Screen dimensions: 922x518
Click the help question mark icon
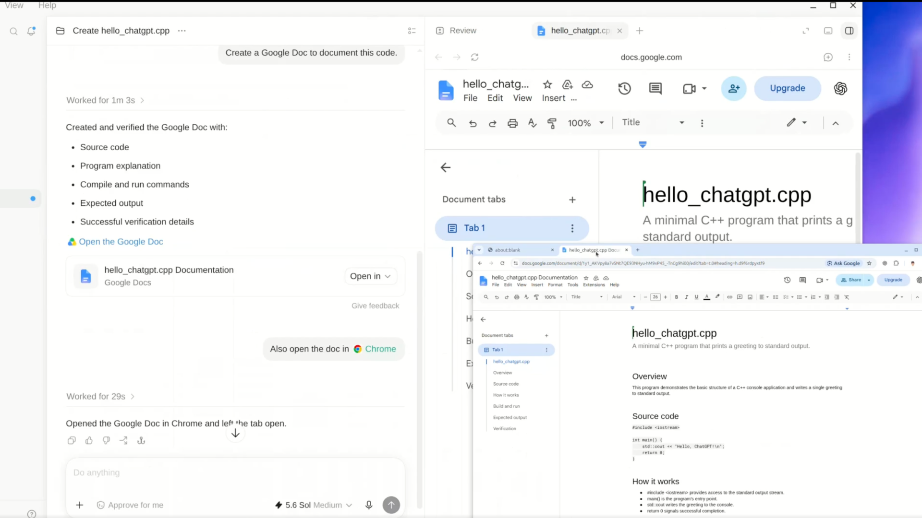point(32,514)
